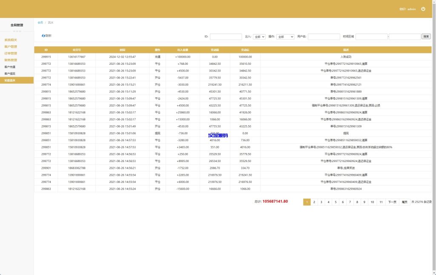This screenshot has width=436, height=275.
Task: Select 客户提现 in the sidebar
Action: point(11,73)
